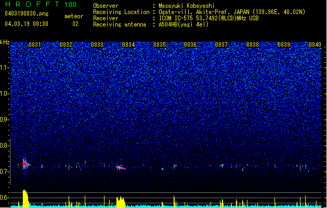Click time marker 0838
Image resolution: width=327 pixels, height=208 pixels.
tap(253, 45)
